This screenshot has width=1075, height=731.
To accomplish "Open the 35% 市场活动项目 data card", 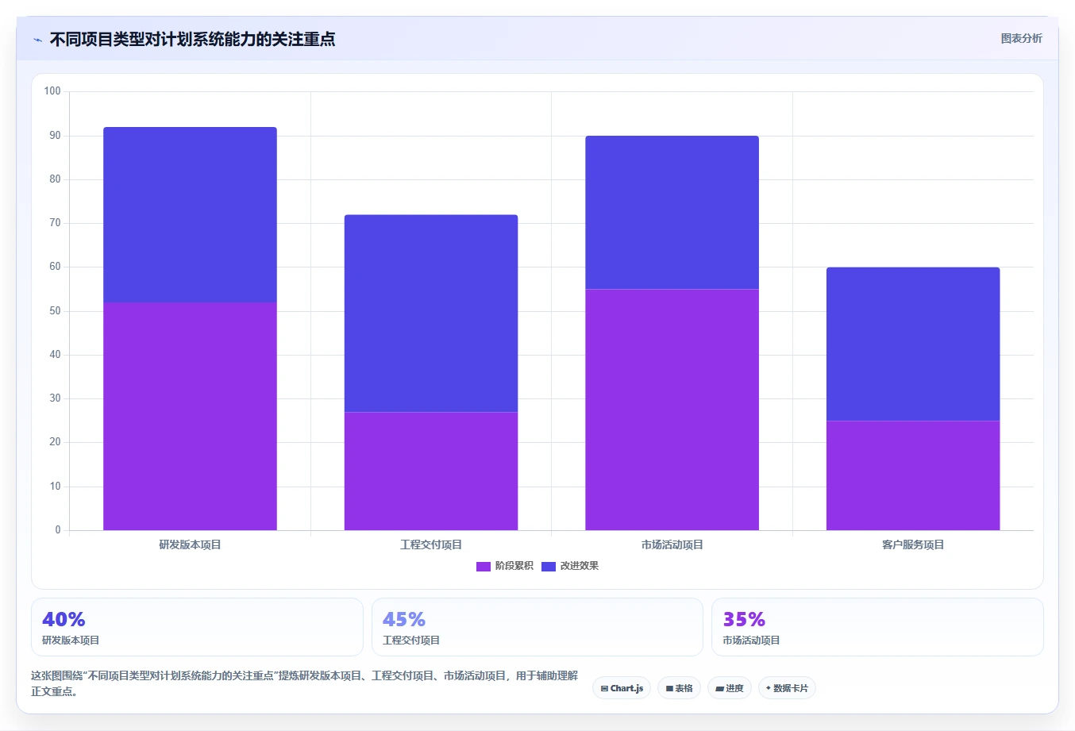I will coord(877,627).
